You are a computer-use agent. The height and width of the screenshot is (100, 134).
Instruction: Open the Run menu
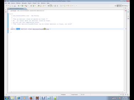(39, 3)
